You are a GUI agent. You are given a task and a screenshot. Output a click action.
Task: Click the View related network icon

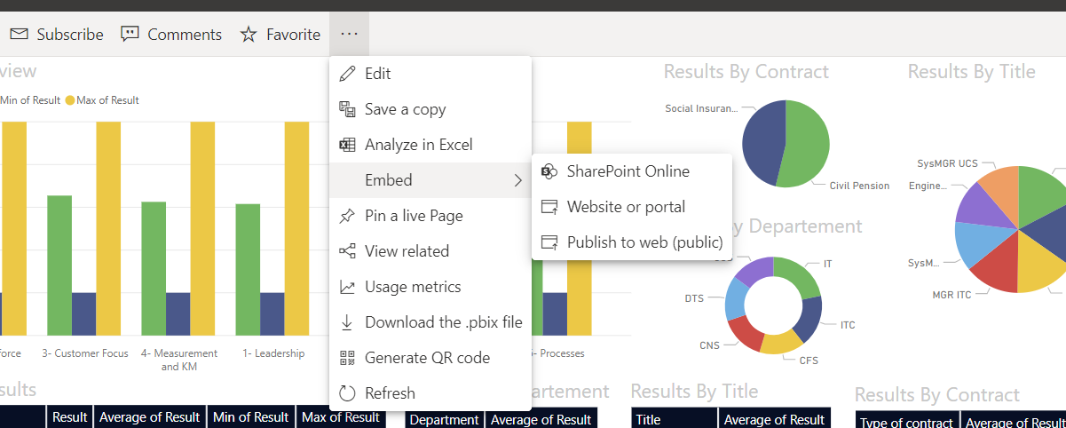(x=347, y=251)
